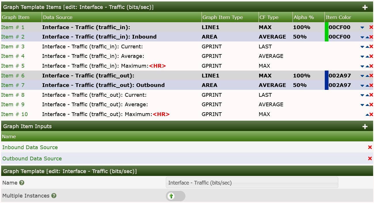This screenshot has width=374, height=203.
Task: Remove the Inbound Data Source with red X
Action: (x=370, y=147)
